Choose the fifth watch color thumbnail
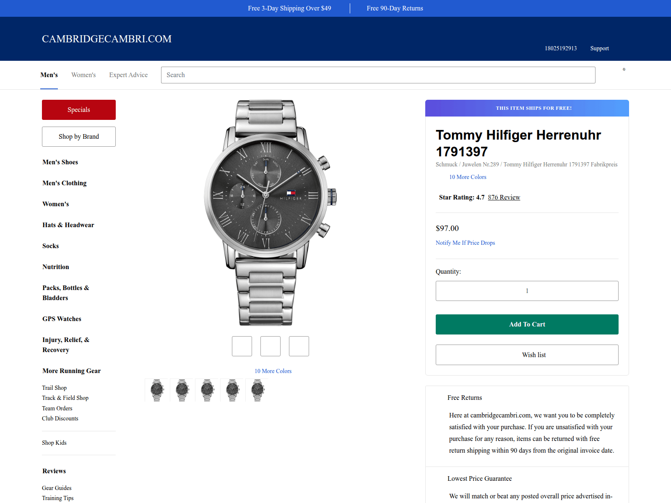 pyautogui.click(x=257, y=390)
